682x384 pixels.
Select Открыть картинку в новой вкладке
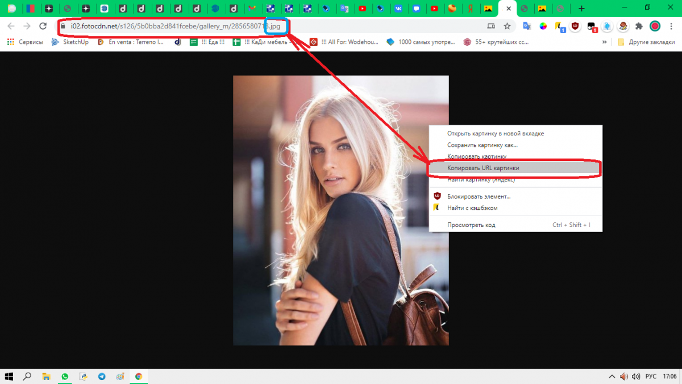coord(495,134)
